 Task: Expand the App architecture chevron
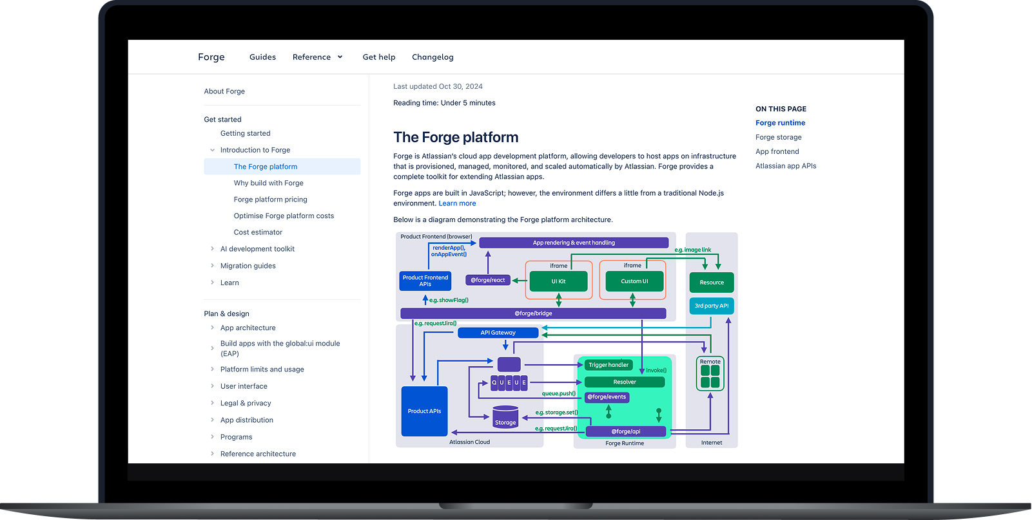[x=212, y=328]
